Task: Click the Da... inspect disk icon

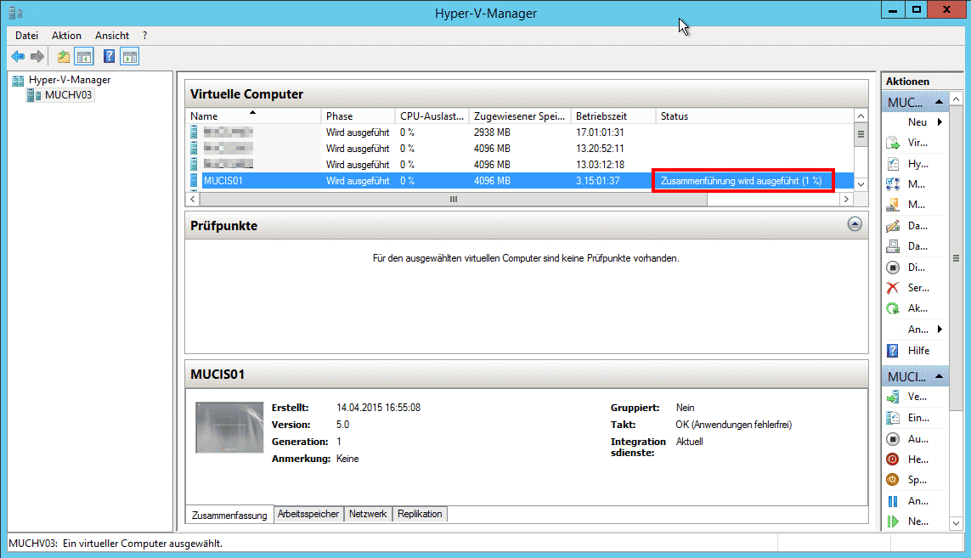Action: tap(893, 246)
